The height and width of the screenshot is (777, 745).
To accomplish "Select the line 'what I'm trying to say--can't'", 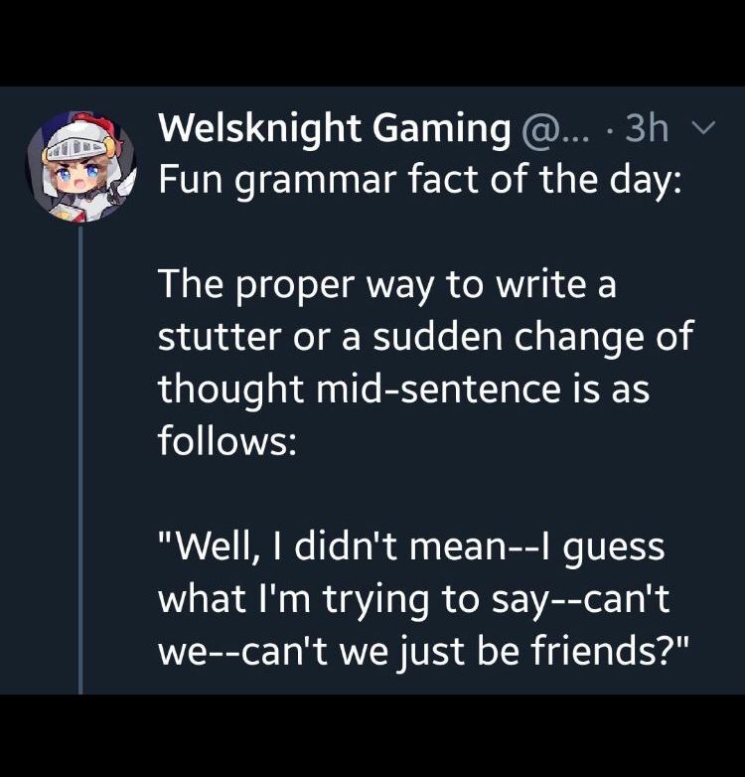I will pyautogui.click(x=414, y=600).
